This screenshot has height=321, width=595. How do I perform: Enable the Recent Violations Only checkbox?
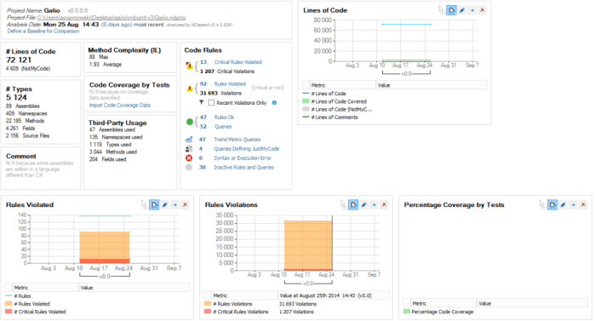click(x=211, y=103)
